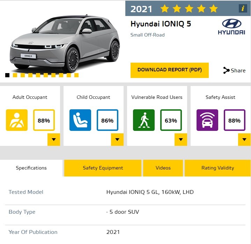This screenshot has width=251, height=244.
Task: Click the yellow Adult Occupant driver icon
Action: [17, 120]
